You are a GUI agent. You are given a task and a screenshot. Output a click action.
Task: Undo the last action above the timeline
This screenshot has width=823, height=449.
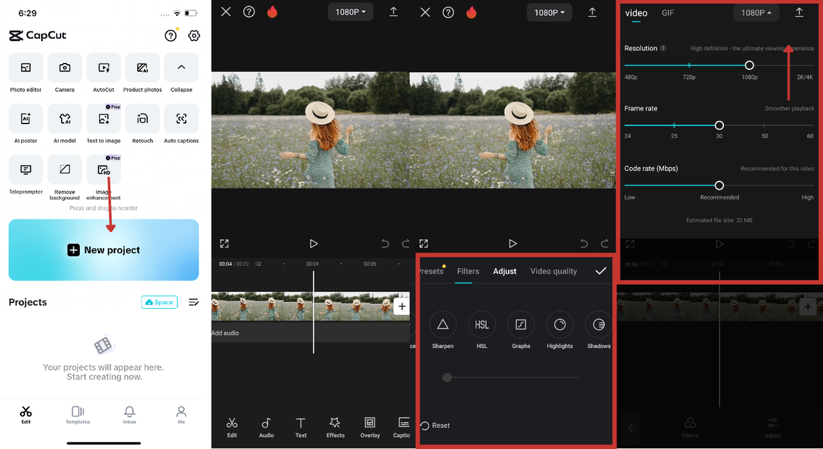(x=385, y=244)
